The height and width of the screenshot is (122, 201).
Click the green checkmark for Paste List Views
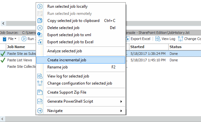(x=3, y=60)
